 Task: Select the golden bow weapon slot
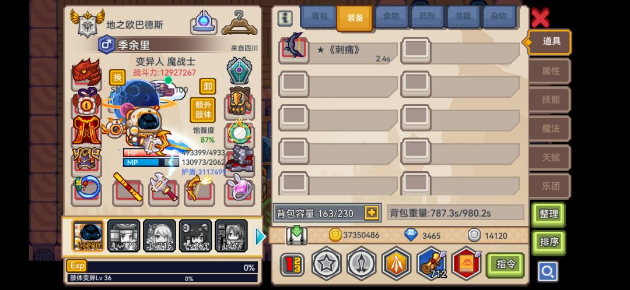(x=199, y=189)
